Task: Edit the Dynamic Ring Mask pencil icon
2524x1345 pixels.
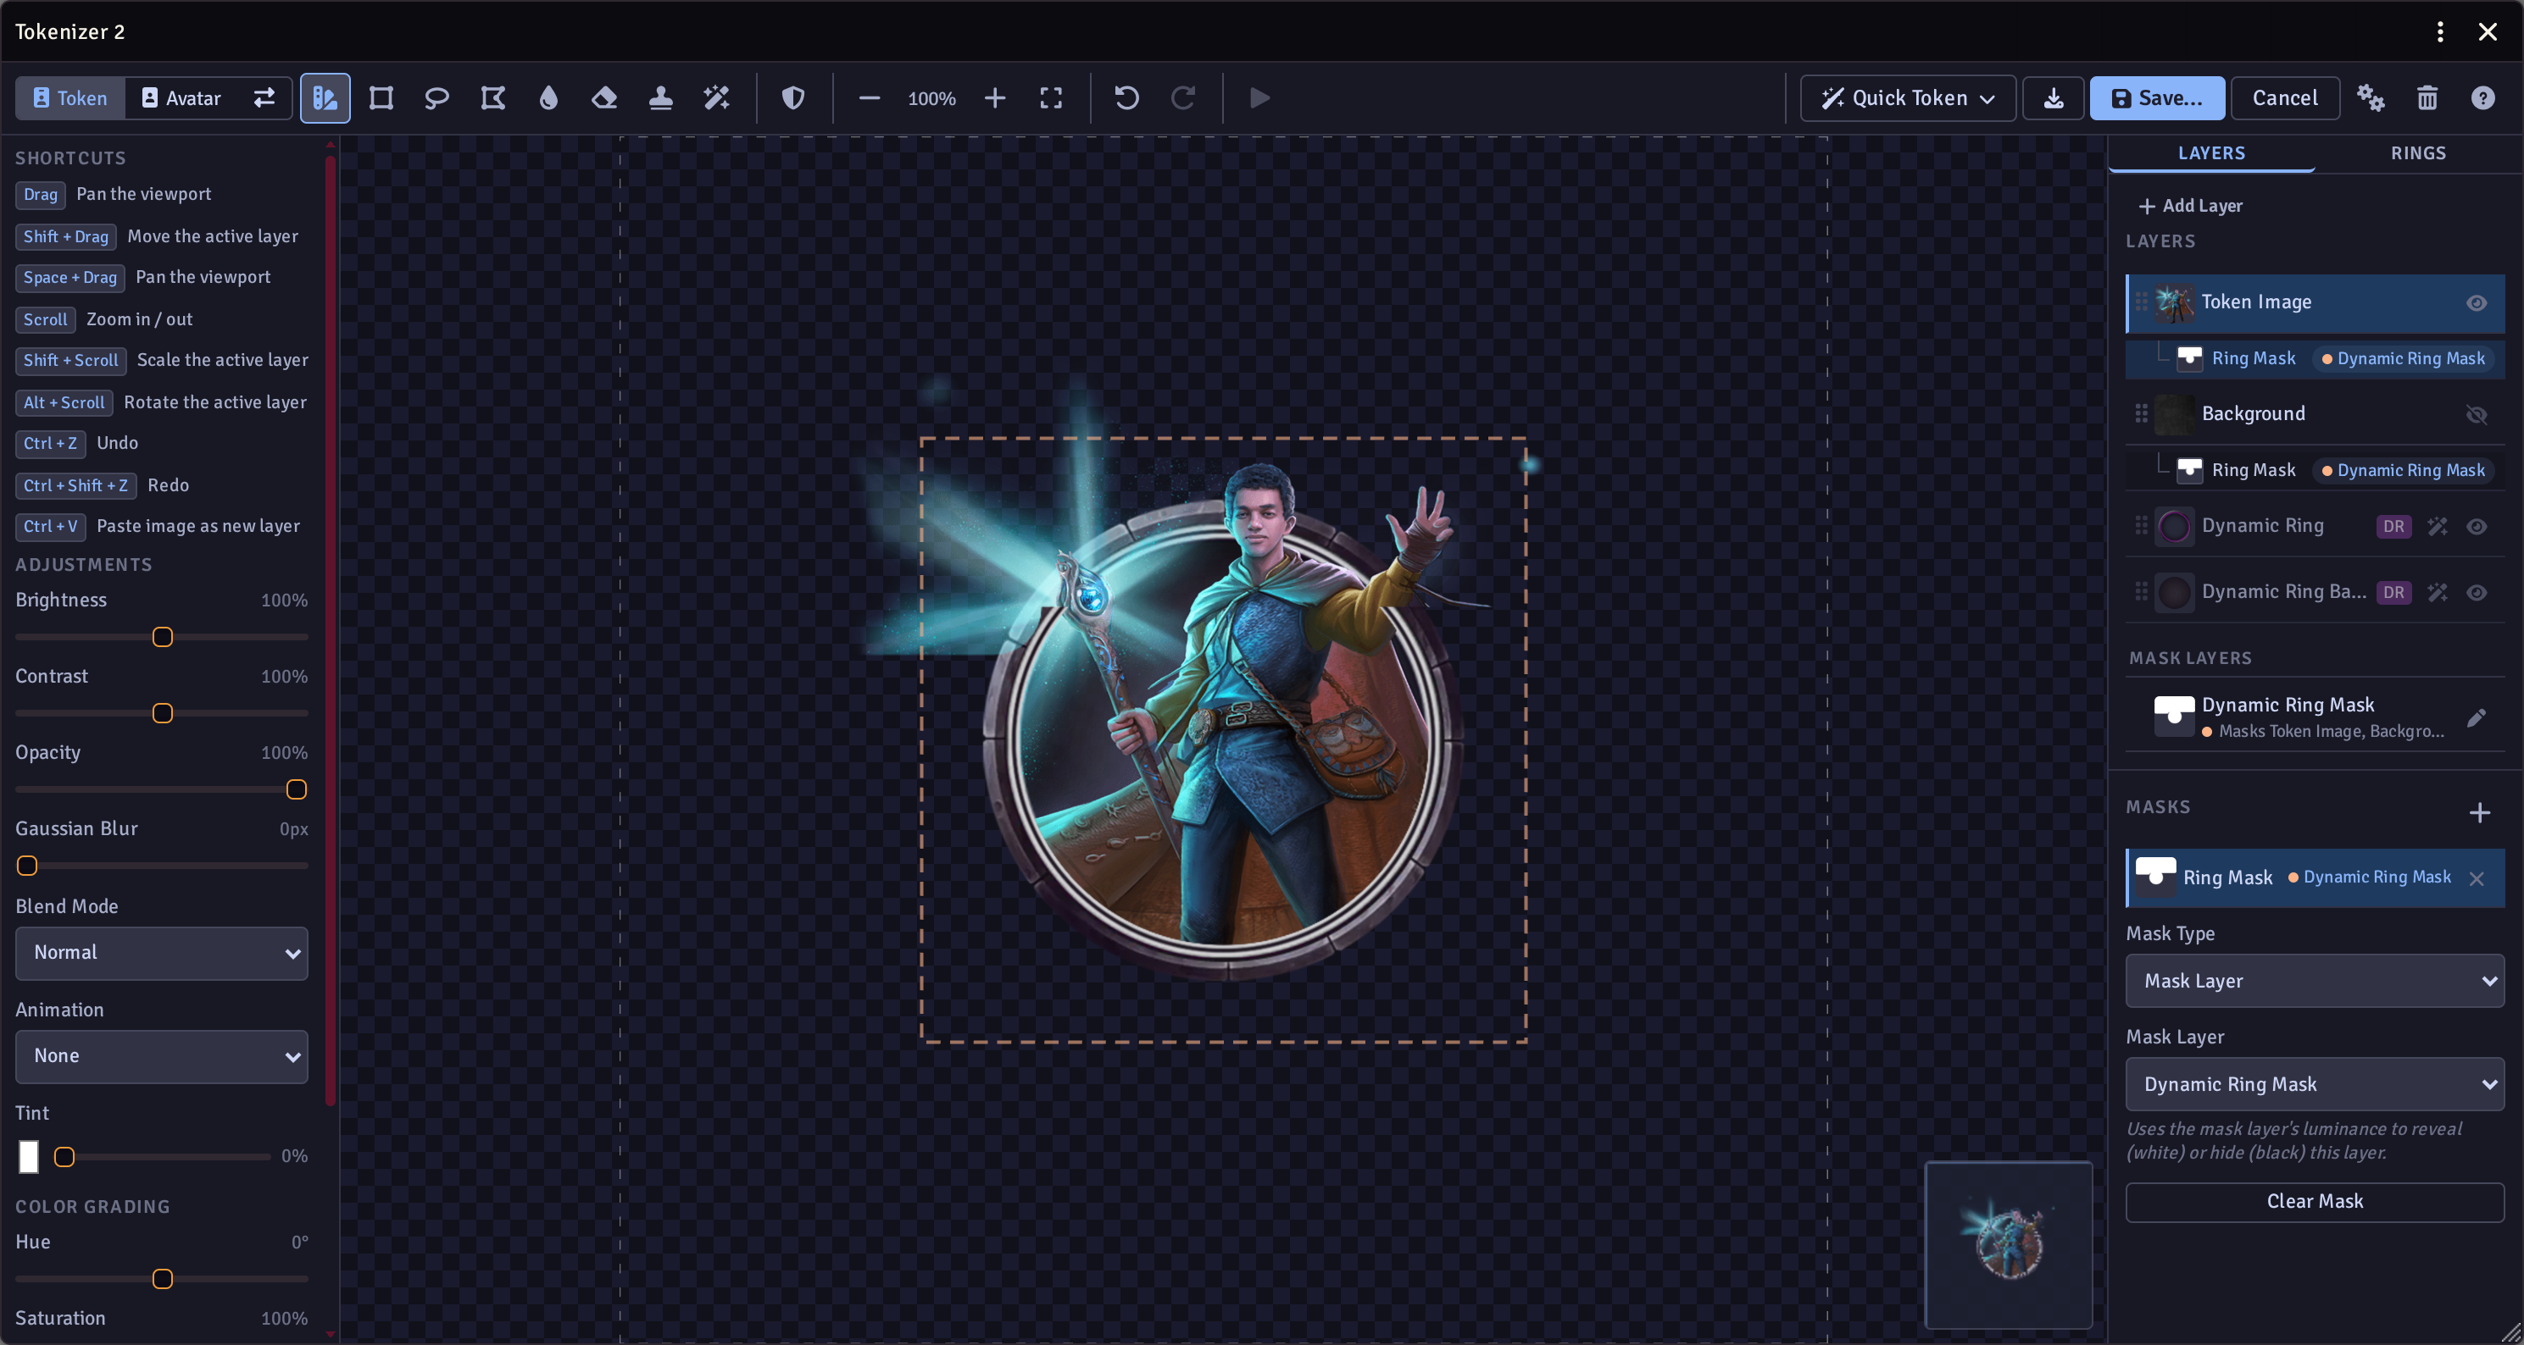Action: [2476, 717]
